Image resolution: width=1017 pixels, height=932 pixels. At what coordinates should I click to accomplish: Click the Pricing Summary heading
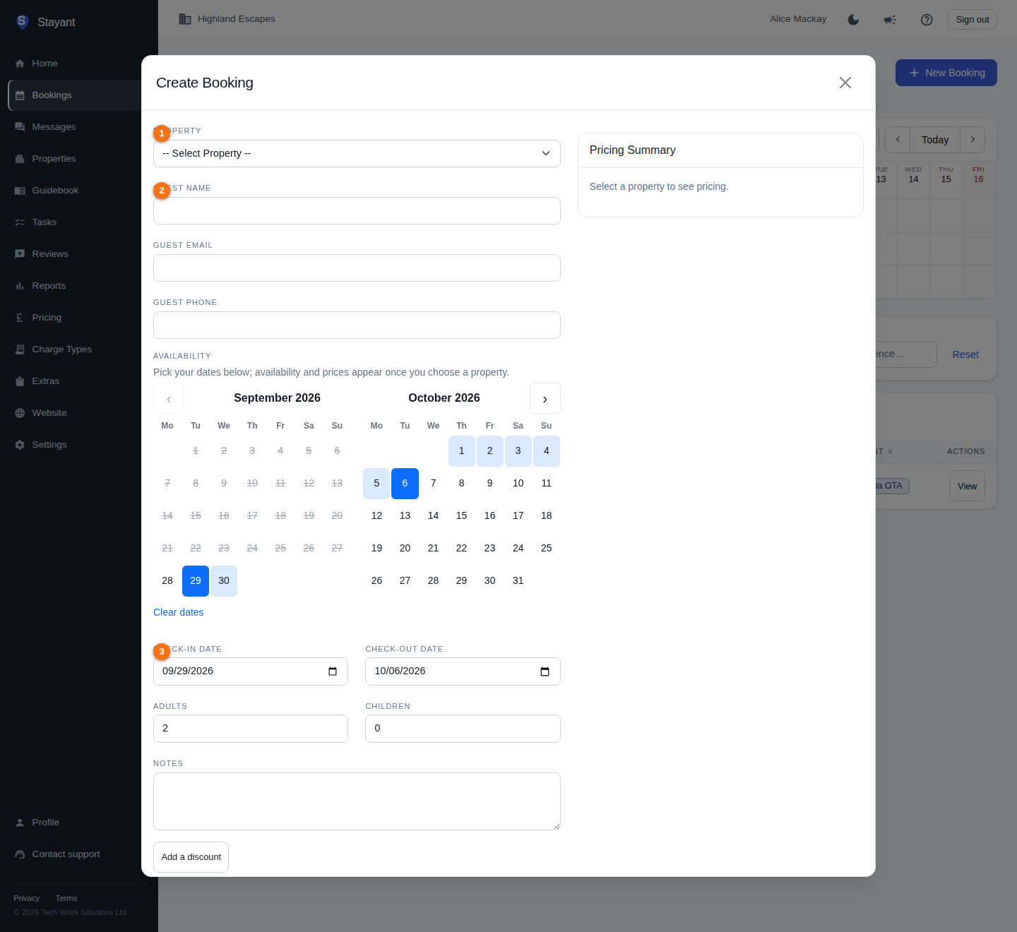(633, 150)
